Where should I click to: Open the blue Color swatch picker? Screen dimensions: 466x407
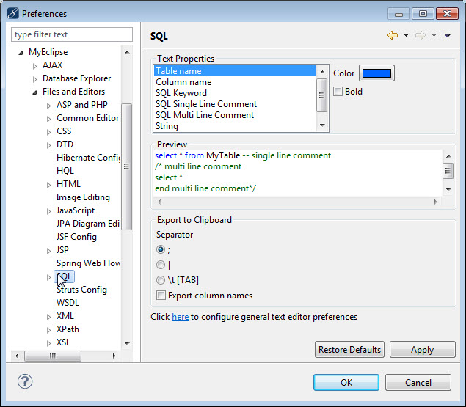[x=376, y=73]
